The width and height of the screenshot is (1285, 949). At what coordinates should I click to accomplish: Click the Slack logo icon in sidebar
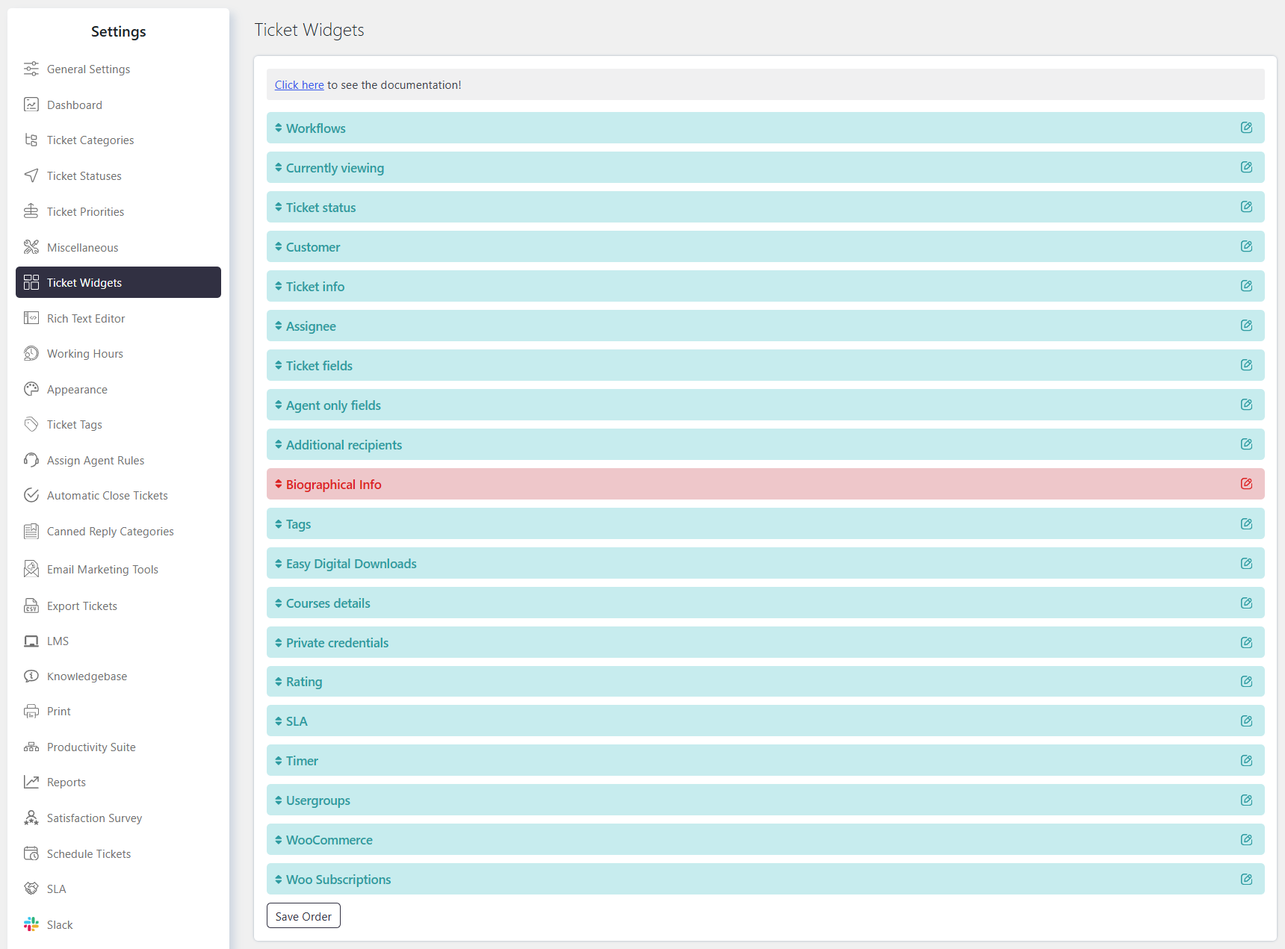[31, 924]
